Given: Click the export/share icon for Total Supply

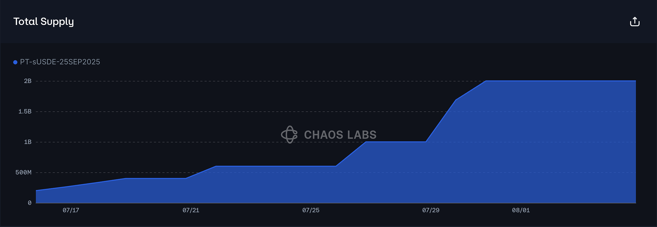Looking at the screenshot, I should click(x=635, y=22).
